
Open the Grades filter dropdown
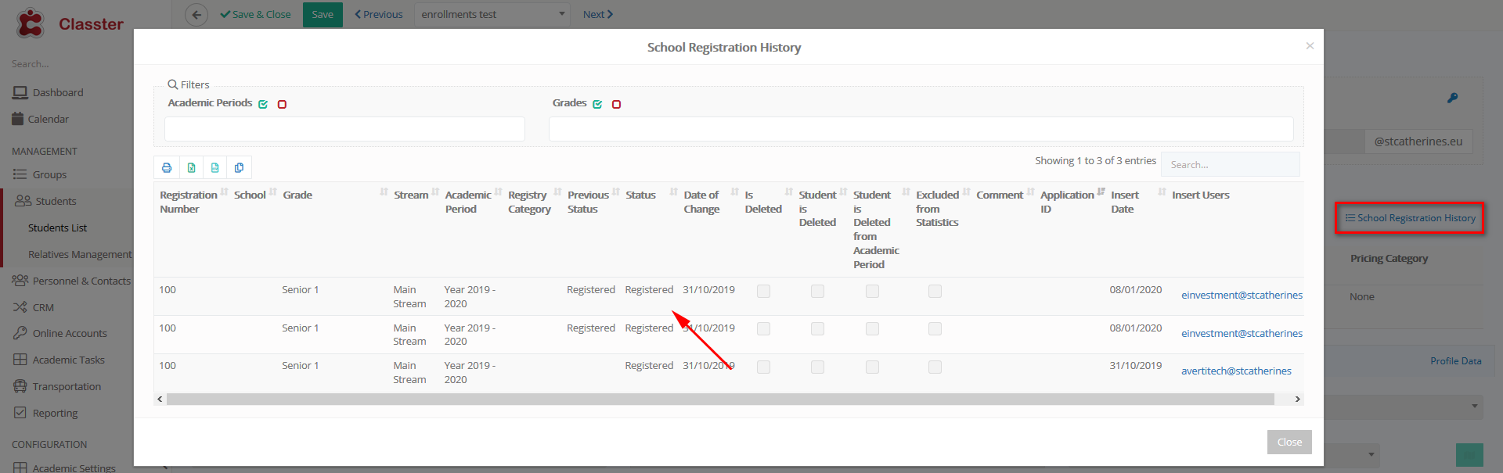(x=921, y=129)
